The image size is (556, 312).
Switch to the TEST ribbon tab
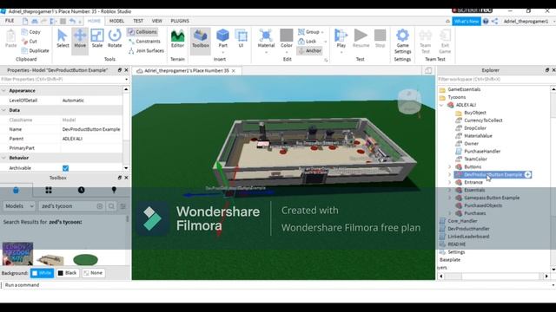[138, 21]
